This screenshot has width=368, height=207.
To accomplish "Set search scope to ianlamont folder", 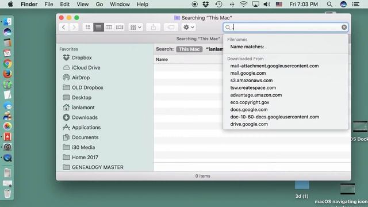I will tap(214, 49).
